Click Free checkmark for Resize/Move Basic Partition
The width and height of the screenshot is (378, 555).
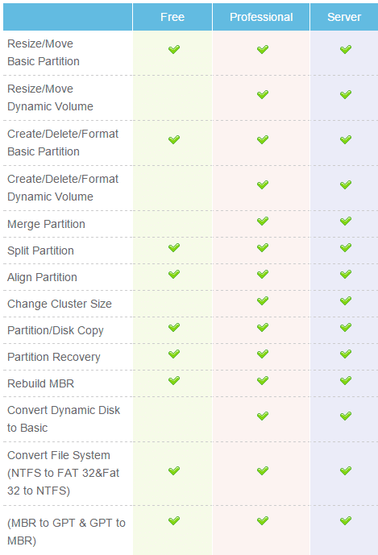point(174,49)
